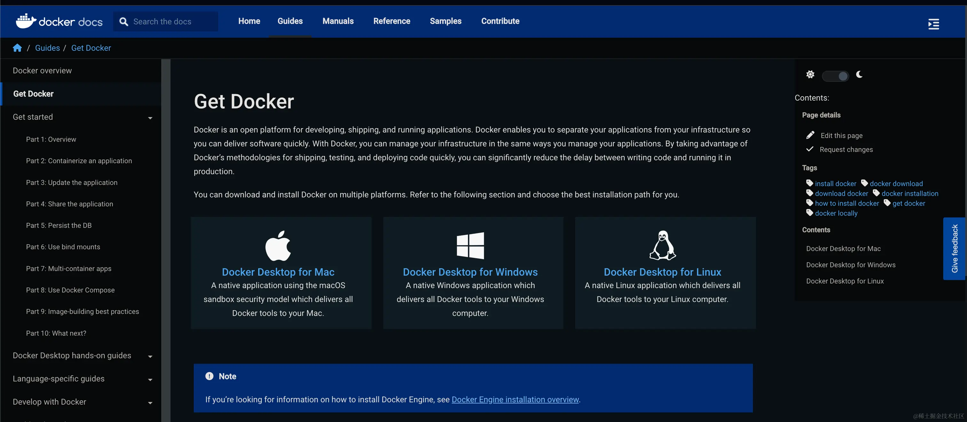Open the Reference tab
This screenshot has height=422, width=967.
tap(391, 21)
